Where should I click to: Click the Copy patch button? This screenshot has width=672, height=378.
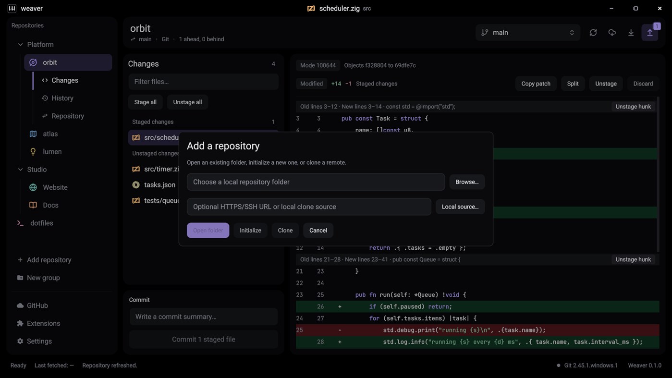click(536, 84)
